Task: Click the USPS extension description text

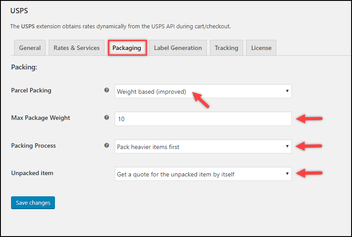Action: [120, 27]
